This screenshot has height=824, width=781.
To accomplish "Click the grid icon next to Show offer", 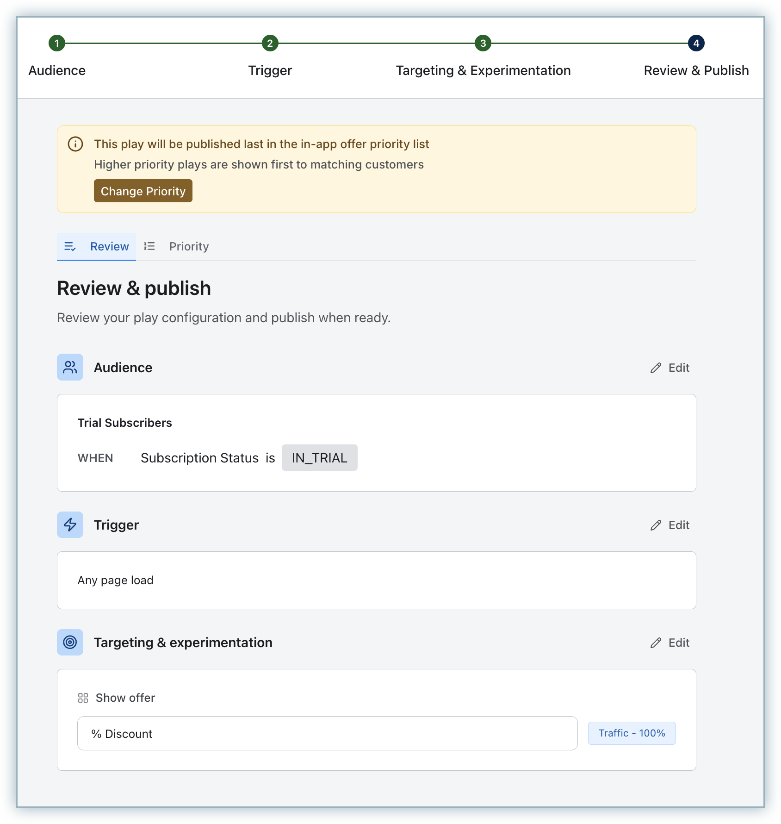I will [83, 698].
